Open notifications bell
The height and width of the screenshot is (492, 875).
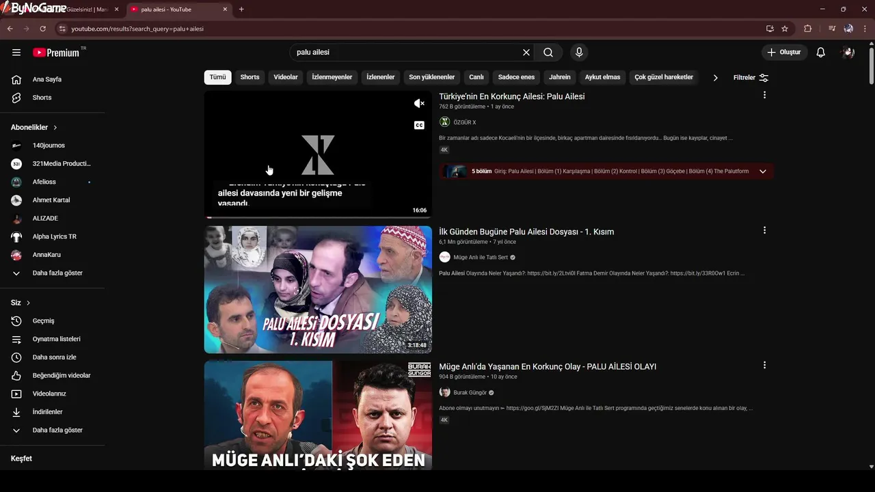click(x=821, y=53)
